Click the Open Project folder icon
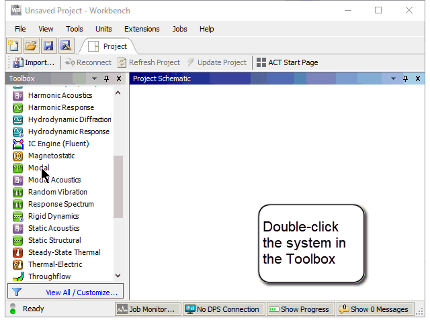The image size is (430, 322). coord(31,46)
